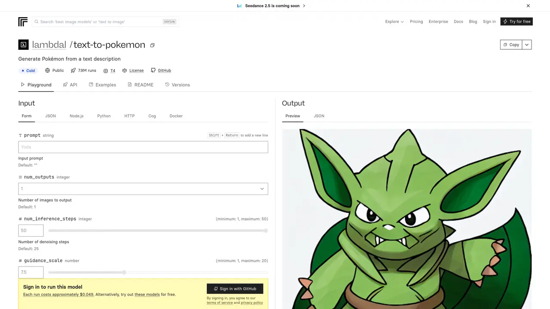
Task: Click the Public globe icon
Action: pyautogui.click(x=48, y=70)
